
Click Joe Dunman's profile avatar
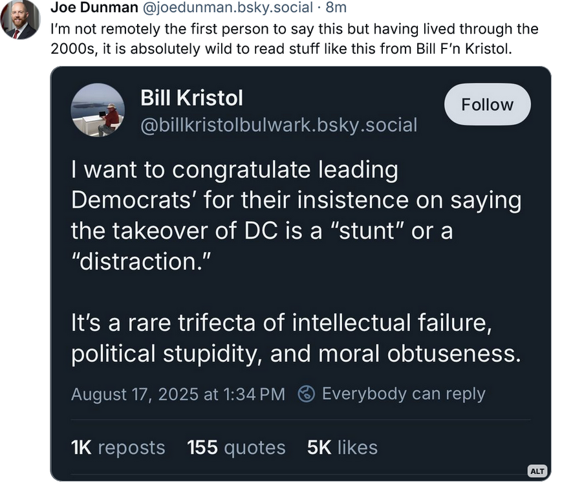(19, 20)
